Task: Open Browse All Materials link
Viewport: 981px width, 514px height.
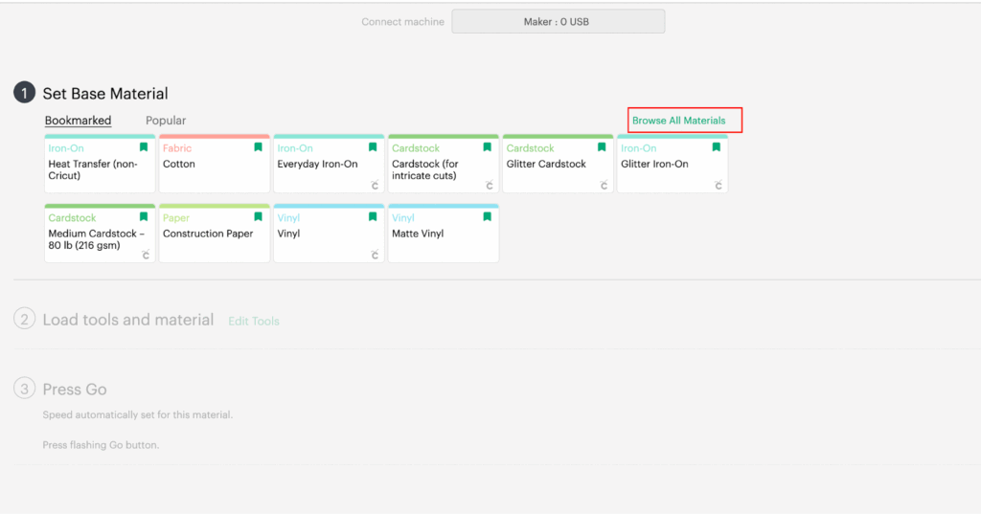Action: 678,121
